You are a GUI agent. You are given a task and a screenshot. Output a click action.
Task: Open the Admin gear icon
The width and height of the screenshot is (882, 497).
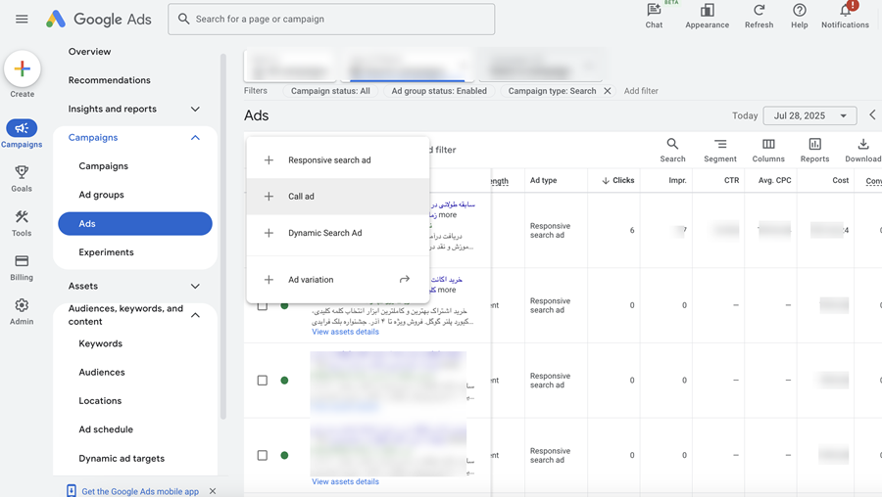coord(22,305)
